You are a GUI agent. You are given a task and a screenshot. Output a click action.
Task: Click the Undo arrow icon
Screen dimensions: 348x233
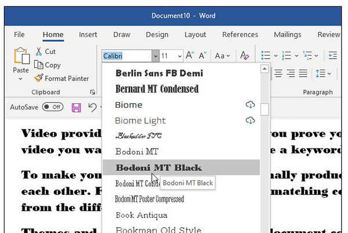(92, 107)
